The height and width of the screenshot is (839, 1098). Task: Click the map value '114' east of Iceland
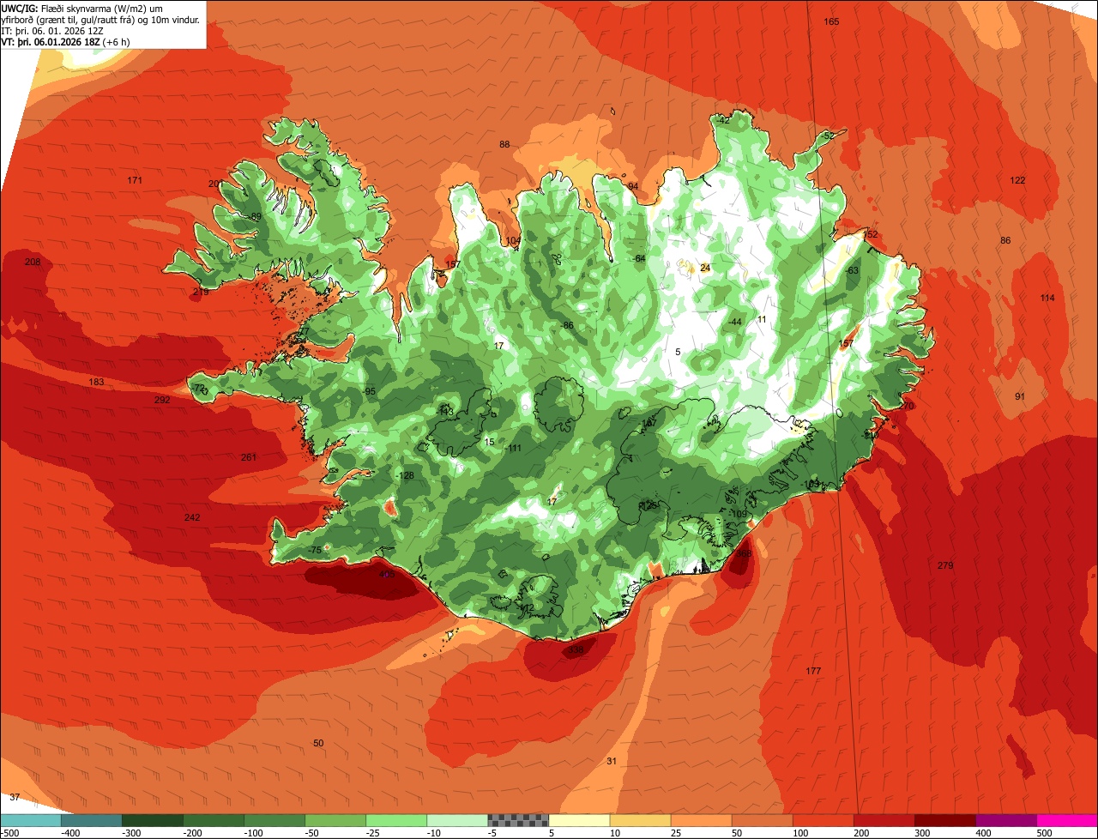click(x=1047, y=298)
